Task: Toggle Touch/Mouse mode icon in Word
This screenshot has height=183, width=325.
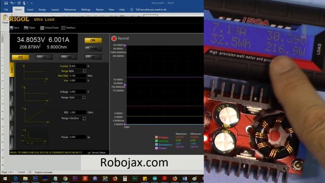Action: point(24,3)
